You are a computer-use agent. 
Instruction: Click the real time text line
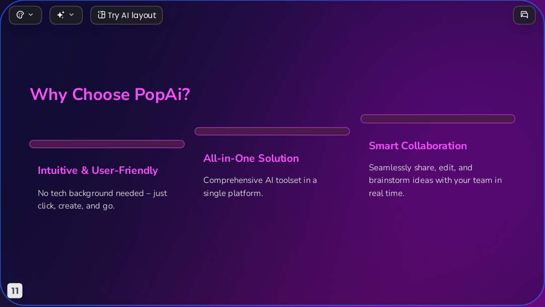pos(386,193)
